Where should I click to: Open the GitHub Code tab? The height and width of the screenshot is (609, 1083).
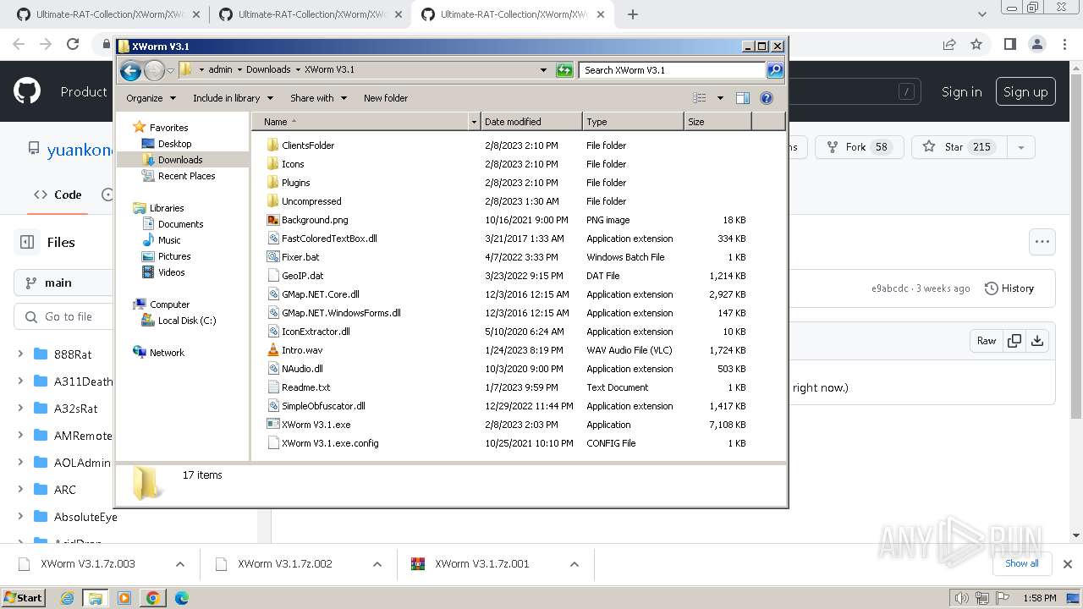point(58,195)
